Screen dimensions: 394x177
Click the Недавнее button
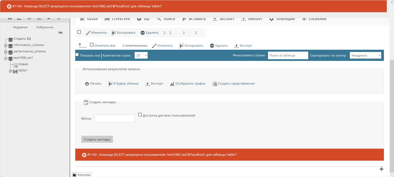20,27
